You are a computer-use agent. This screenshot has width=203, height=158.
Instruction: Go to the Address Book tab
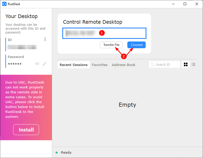pyautogui.click(x=123, y=65)
